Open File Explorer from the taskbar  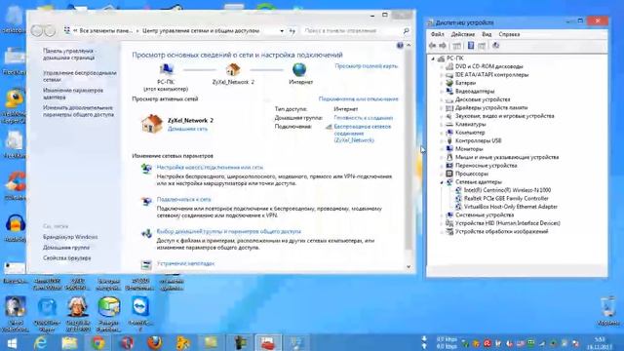[69, 343]
